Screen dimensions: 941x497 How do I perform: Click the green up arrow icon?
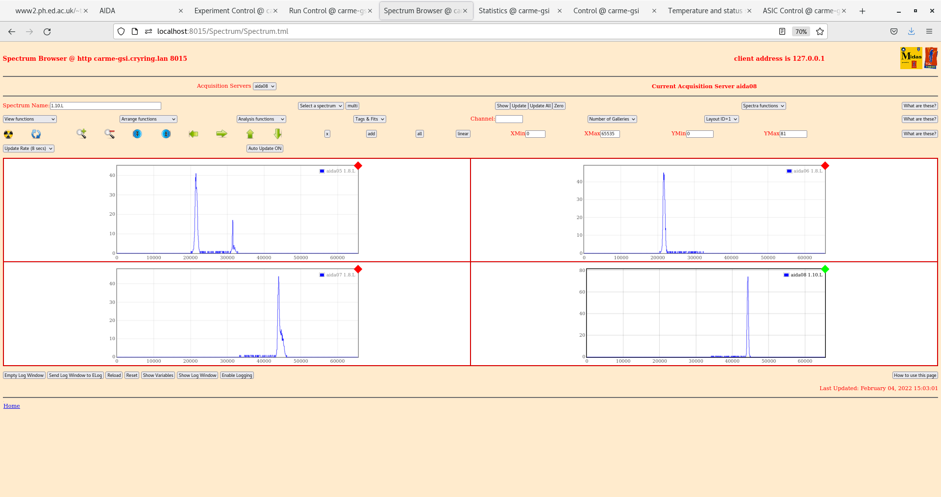coord(250,134)
